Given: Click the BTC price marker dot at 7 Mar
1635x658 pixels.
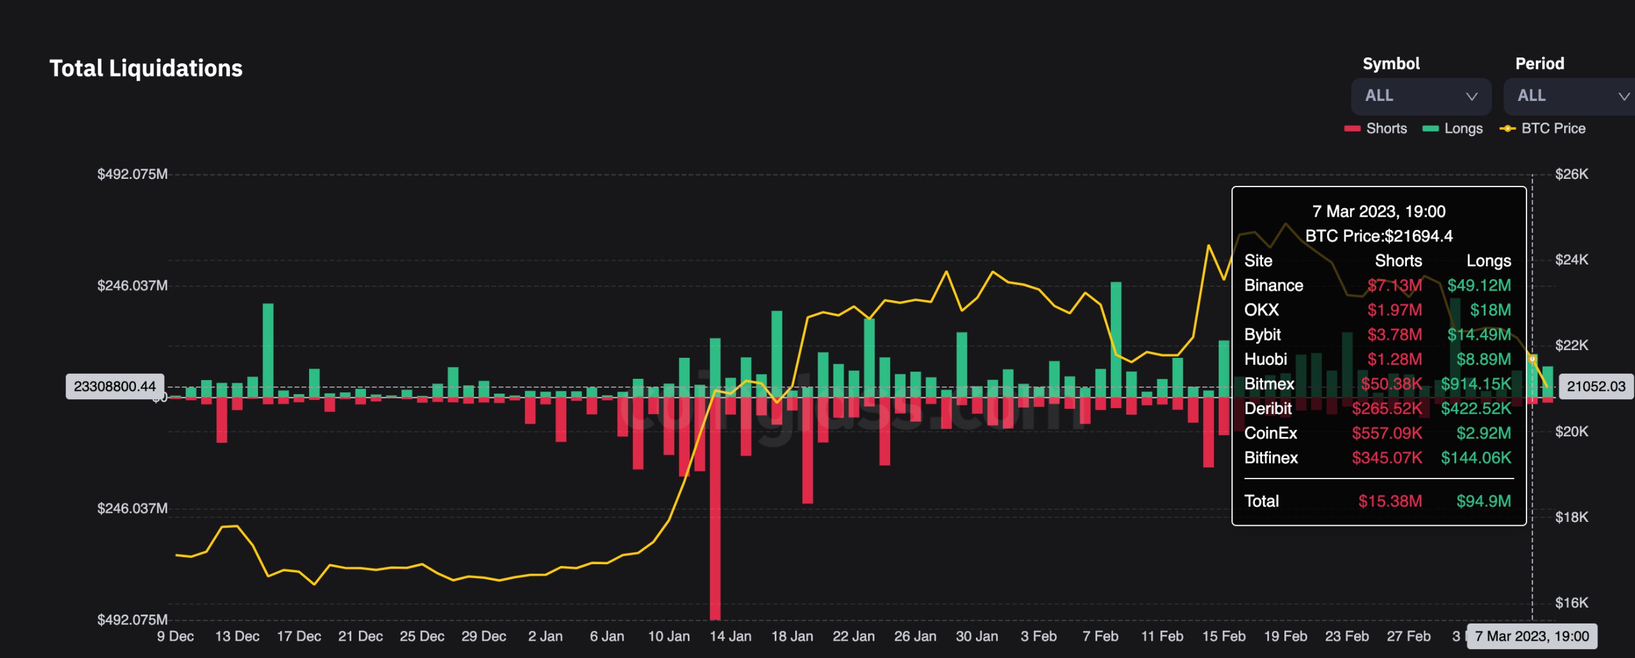Looking at the screenshot, I should pyautogui.click(x=1532, y=359).
